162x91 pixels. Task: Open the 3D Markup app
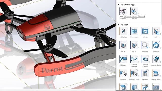(x=123, y=31)
